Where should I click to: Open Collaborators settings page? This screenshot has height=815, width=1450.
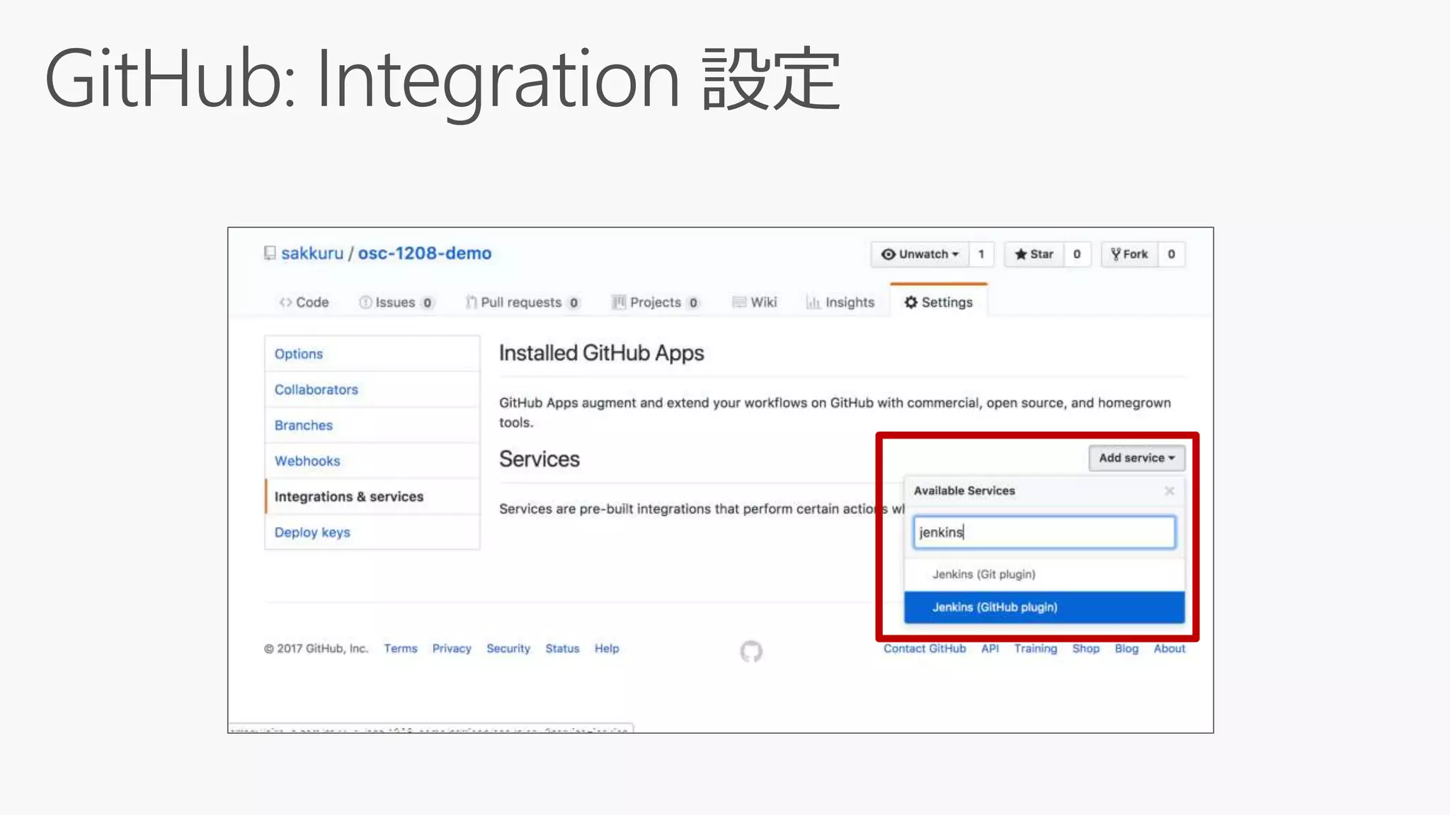(x=316, y=389)
